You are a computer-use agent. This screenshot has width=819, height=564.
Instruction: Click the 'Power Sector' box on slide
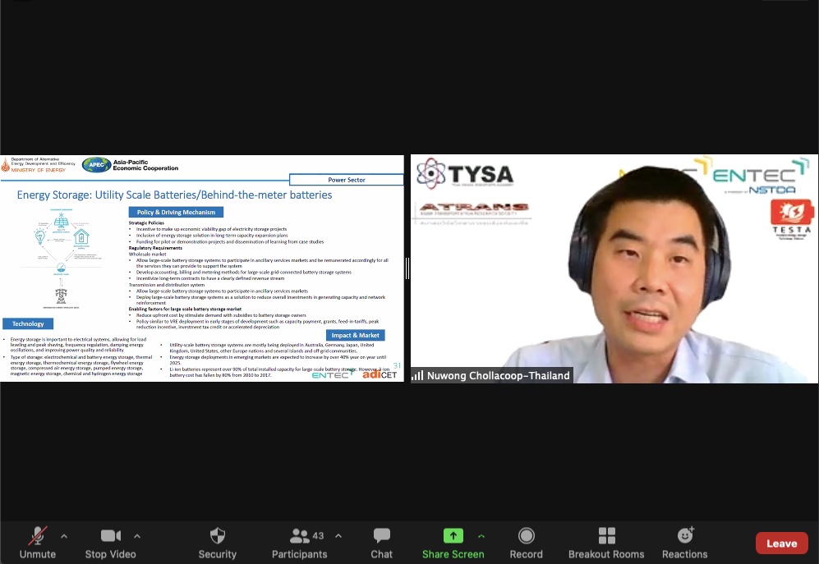point(347,180)
